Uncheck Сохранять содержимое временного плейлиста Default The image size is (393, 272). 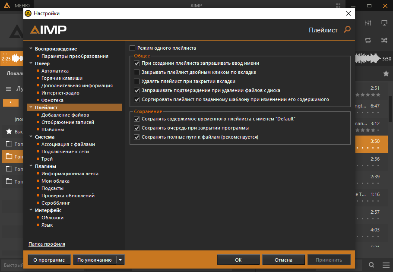(136, 119)
